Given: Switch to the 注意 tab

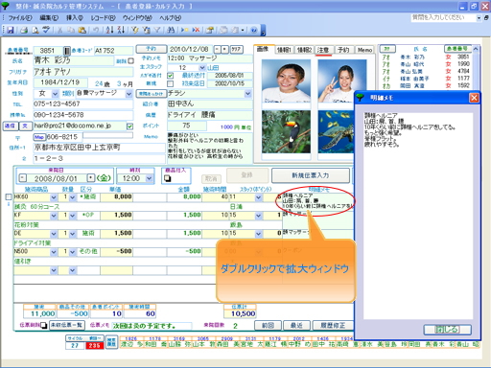Looking at the screenshot, I should pyautogui.click(x=323, y=50).
